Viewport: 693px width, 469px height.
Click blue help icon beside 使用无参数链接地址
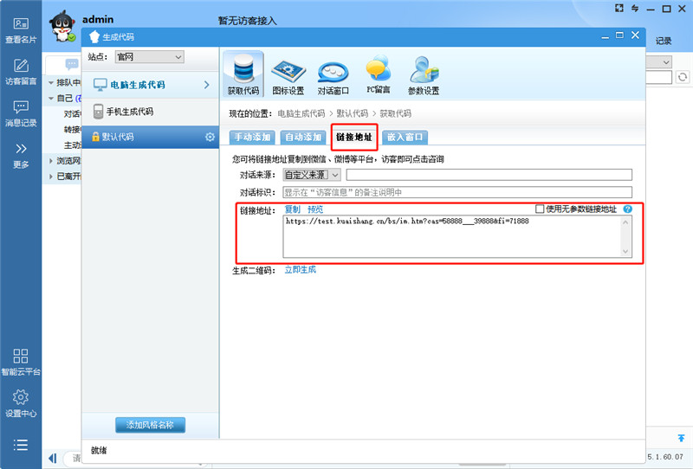(x=627, y=209)
